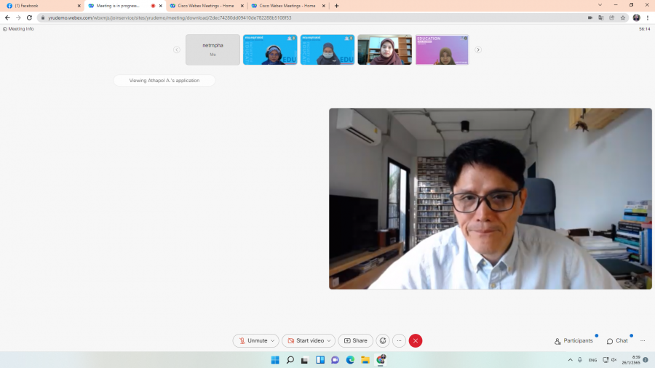Screen dimensions: 655x368
Task: Start video camera
Action: [x=305, y=340]
